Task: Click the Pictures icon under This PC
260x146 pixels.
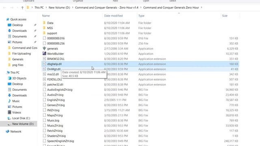Action: point(9,107)
